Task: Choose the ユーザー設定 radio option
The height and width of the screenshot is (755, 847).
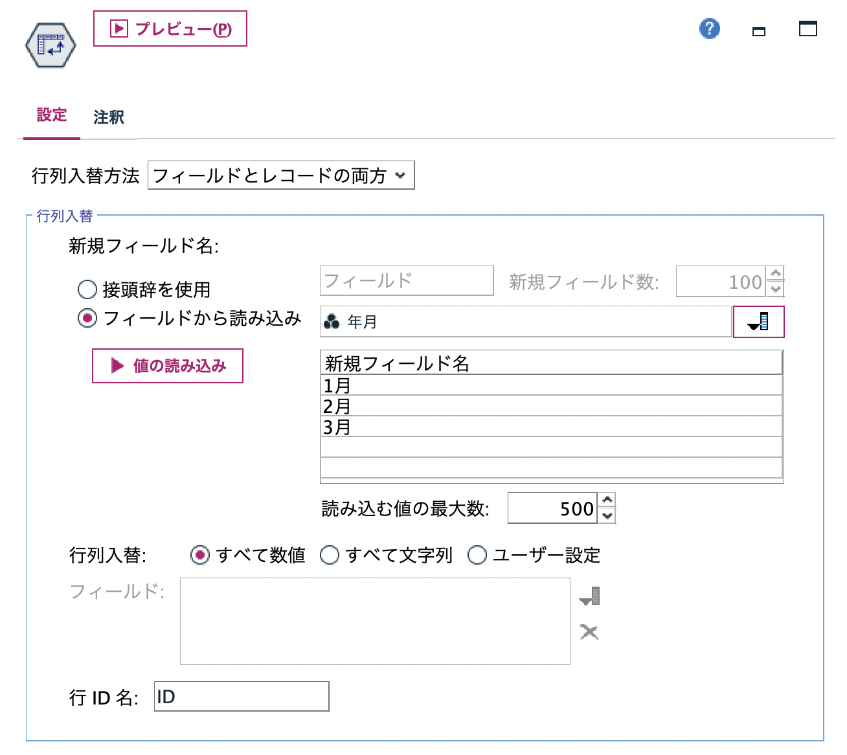Action: 477,555
